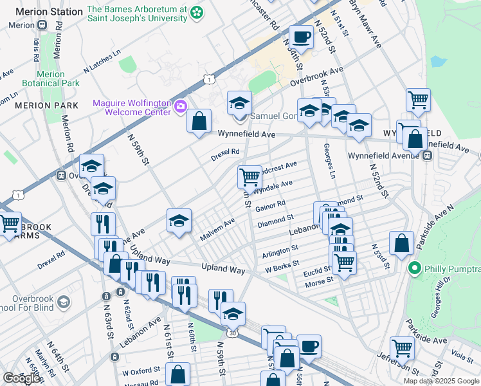The width and height of the screenshot is (481, 386).
Task: Click the school marker next to Overbrook station
Action: 92,167
